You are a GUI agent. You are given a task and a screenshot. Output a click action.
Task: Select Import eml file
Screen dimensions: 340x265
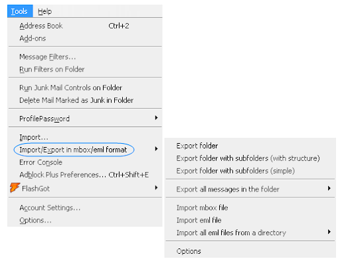tap(250, 220)
